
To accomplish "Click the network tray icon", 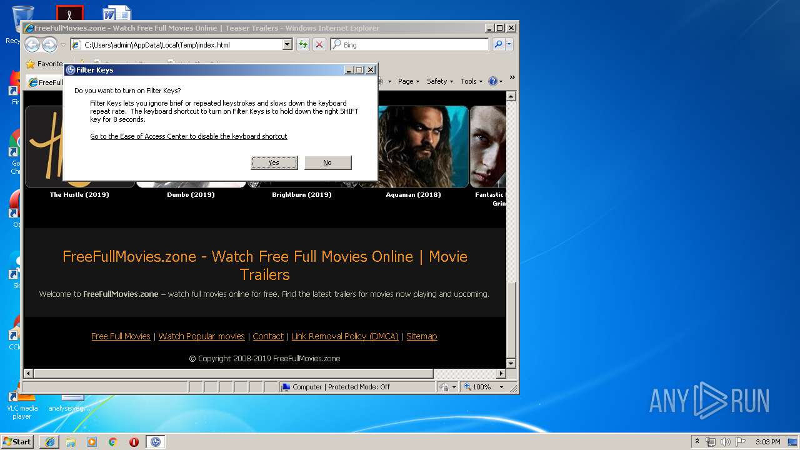I will (x=711, y=442).
